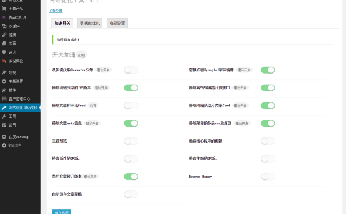The height and width of the screenshot is (214, 346).
Task: Turn off 移除网站头部的WP版本 switch
Action: (131, 87)
